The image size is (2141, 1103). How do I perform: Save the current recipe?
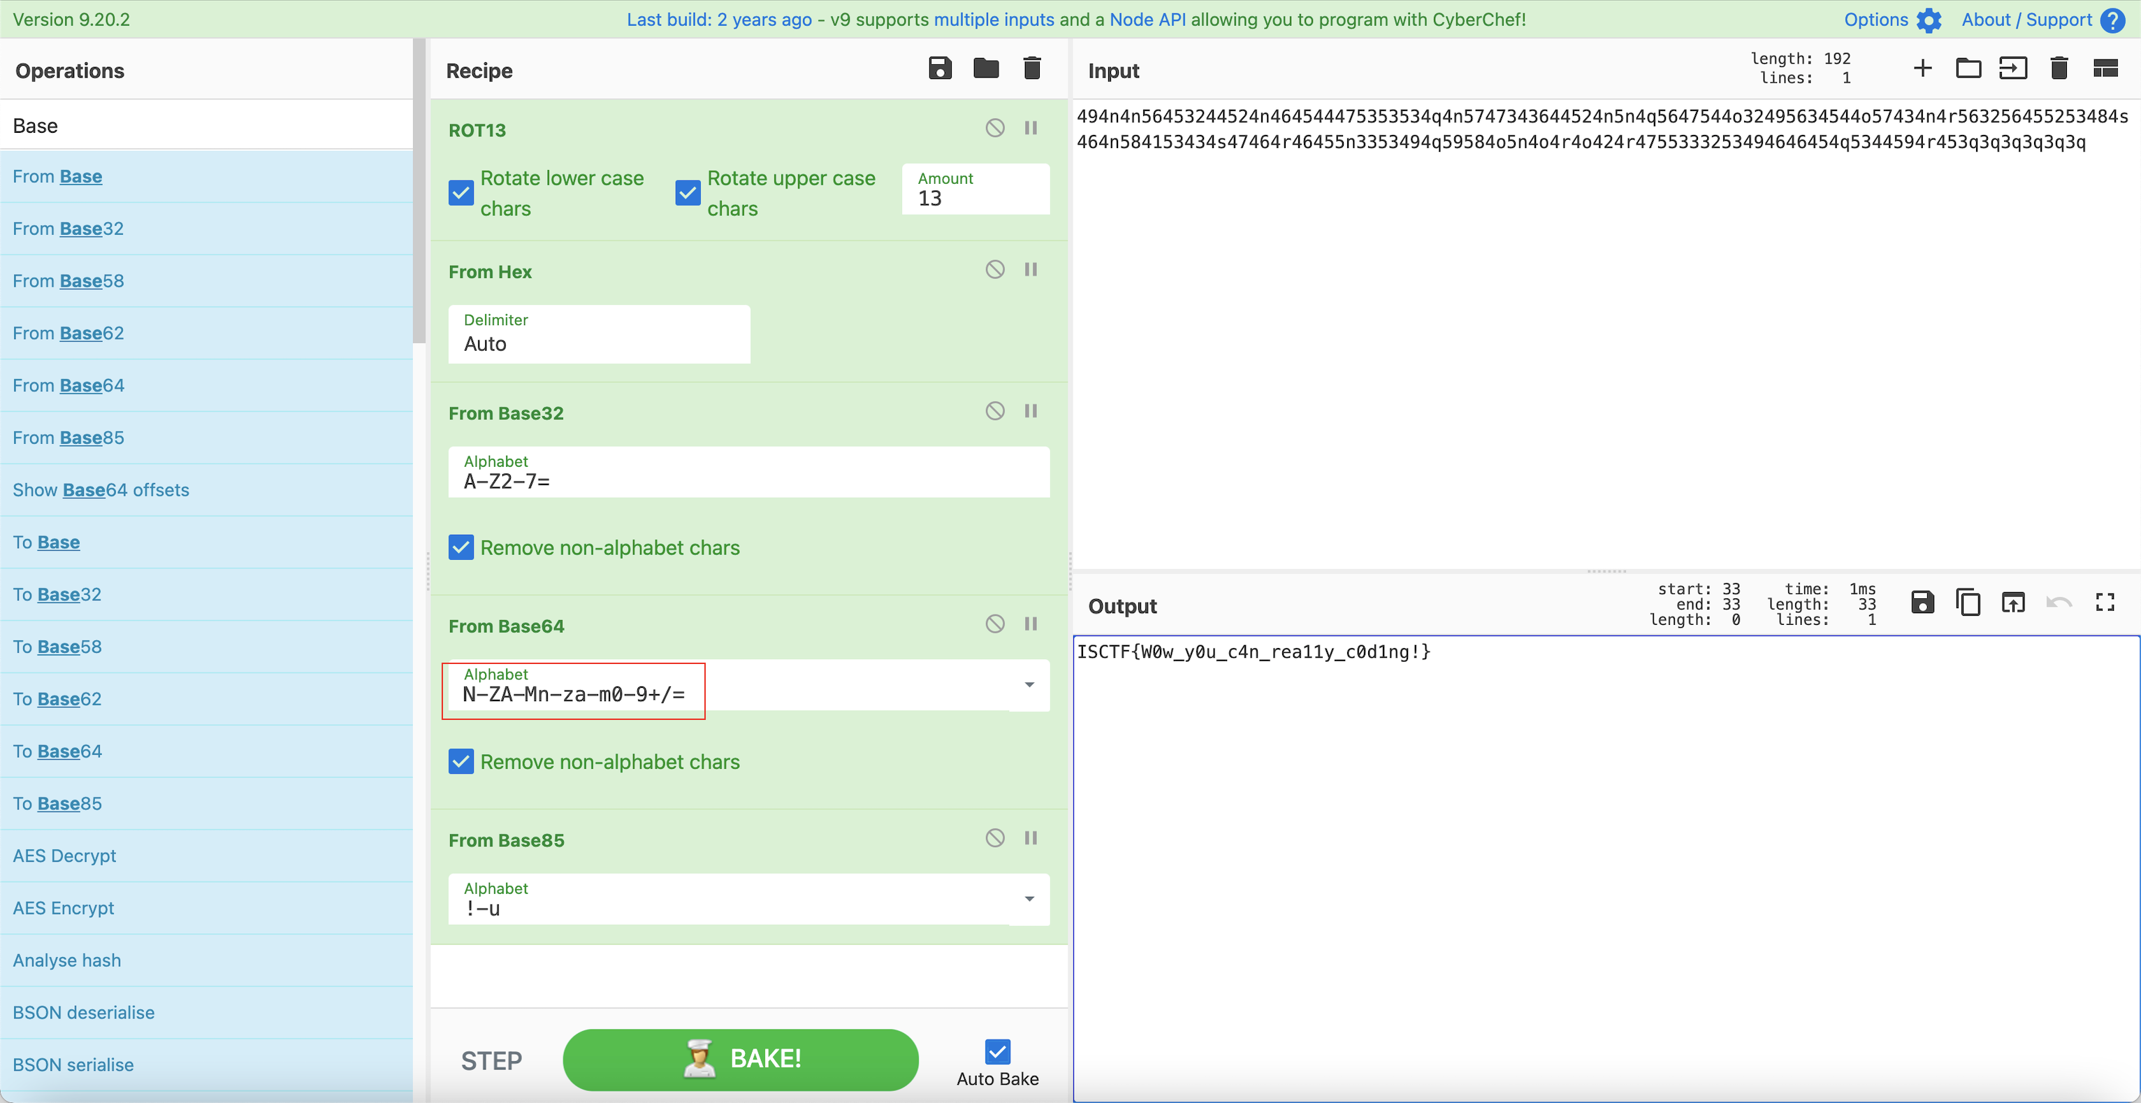tap(939, 69)
